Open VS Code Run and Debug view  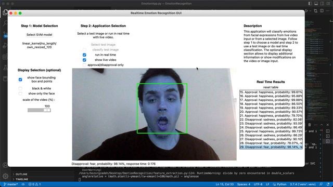(5, 45)
